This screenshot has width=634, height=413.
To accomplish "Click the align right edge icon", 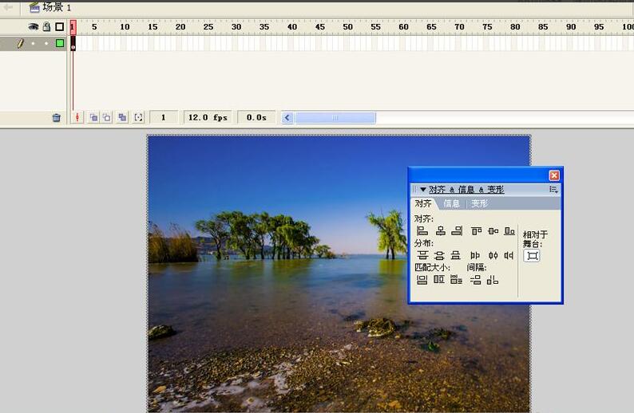I will [x=457, y=231].
